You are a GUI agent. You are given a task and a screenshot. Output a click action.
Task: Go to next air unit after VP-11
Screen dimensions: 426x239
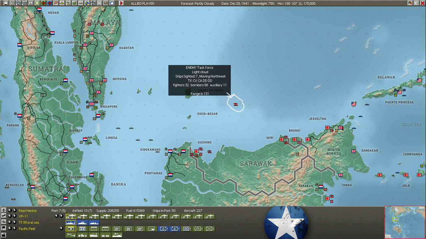15,216
